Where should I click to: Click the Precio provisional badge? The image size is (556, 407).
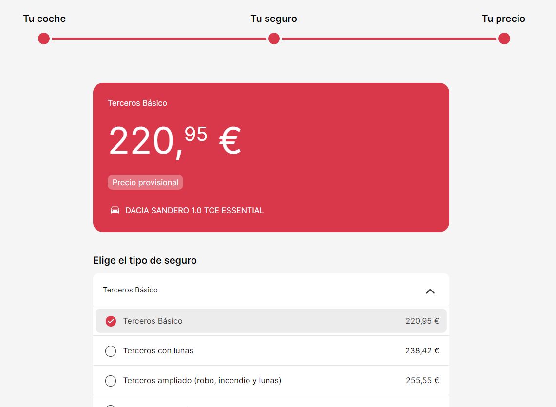point(145,182)
